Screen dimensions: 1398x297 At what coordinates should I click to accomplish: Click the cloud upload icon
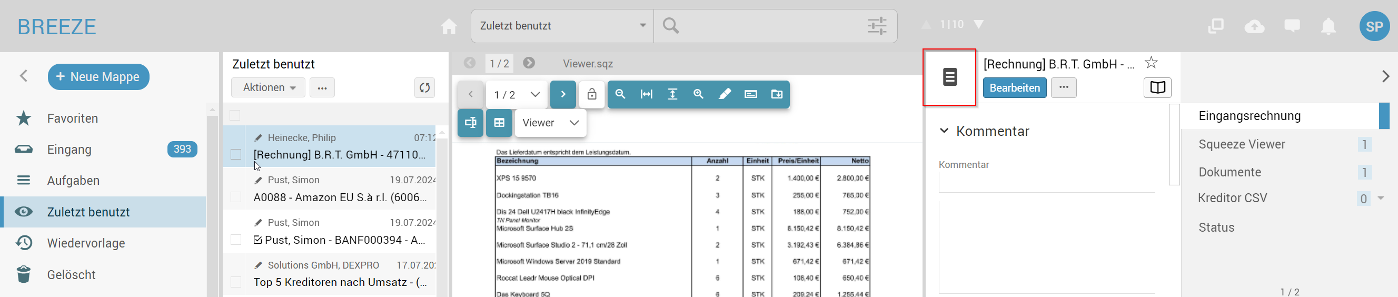click(x=1254, y=26)
